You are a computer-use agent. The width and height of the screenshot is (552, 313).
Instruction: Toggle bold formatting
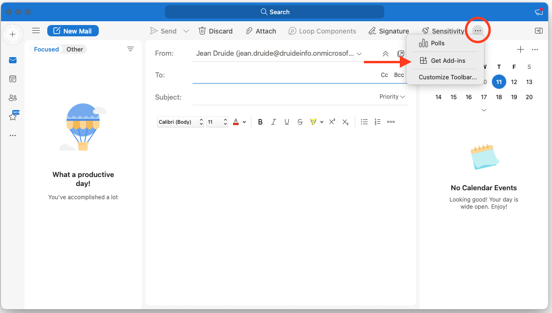[260, 122]
